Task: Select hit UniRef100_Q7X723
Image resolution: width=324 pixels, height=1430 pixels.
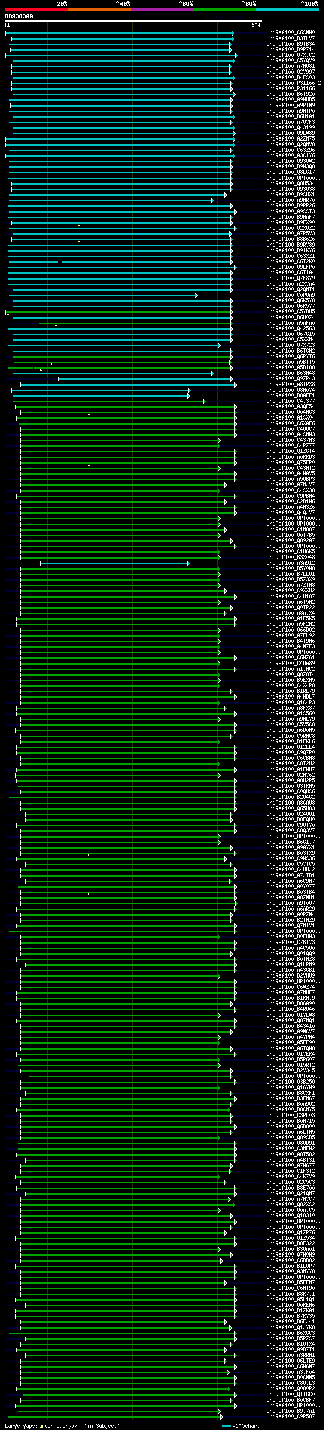Action: click(291, 345)
